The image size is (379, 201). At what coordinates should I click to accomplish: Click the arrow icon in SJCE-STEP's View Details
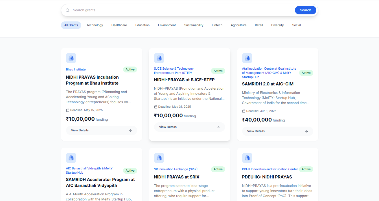[x=218, y=127]
